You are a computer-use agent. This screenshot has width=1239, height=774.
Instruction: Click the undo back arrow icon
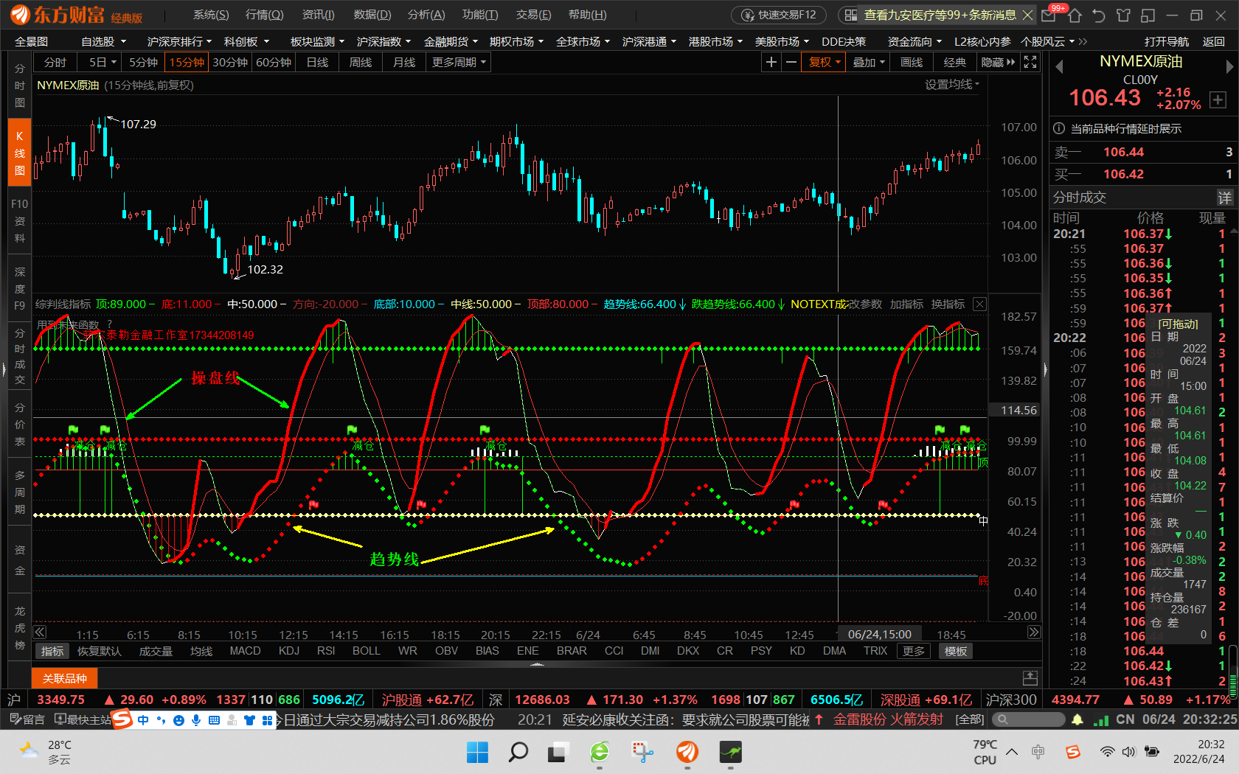click(1099, 15)
